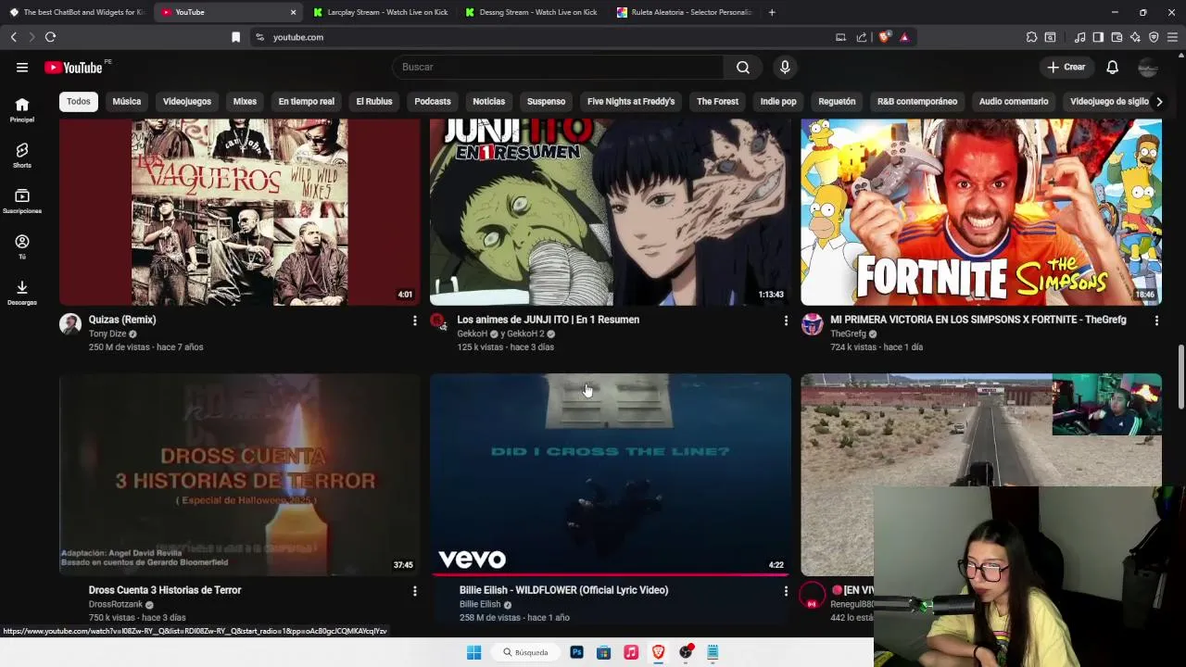The image size is (1186, 667).
Task: Click the Brave Rewards triangle icon
Action: (904, 37)
